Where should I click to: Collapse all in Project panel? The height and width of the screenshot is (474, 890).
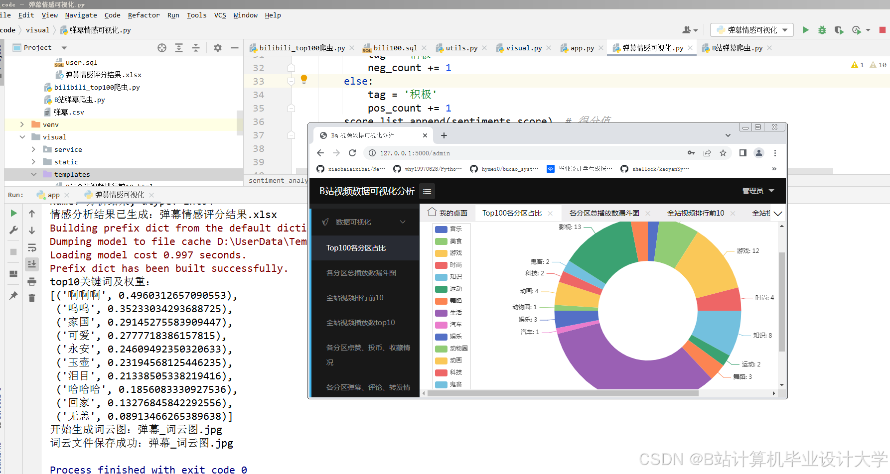point(196,48)
